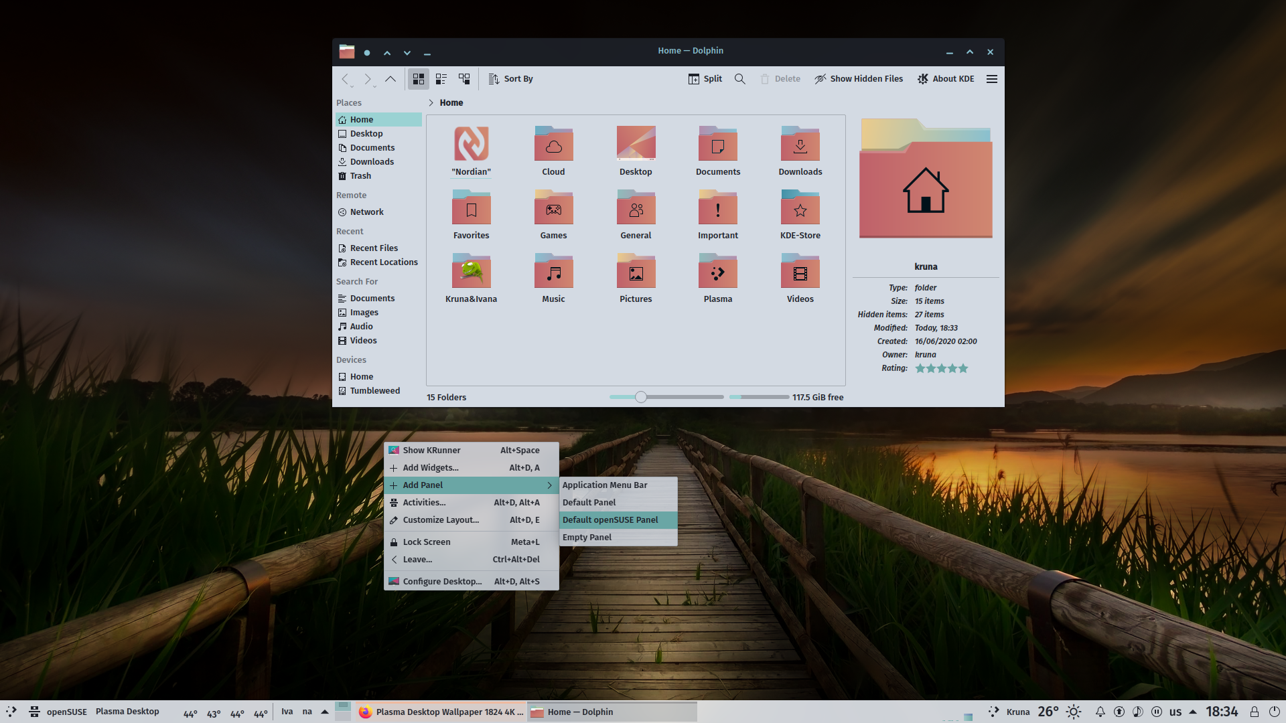Adjust the icon zoom slider
1286x723 pixels.
click(640, 398)
